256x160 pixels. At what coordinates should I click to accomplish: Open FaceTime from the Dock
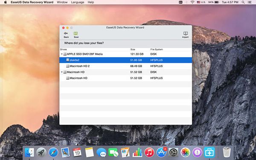(113, 152)
